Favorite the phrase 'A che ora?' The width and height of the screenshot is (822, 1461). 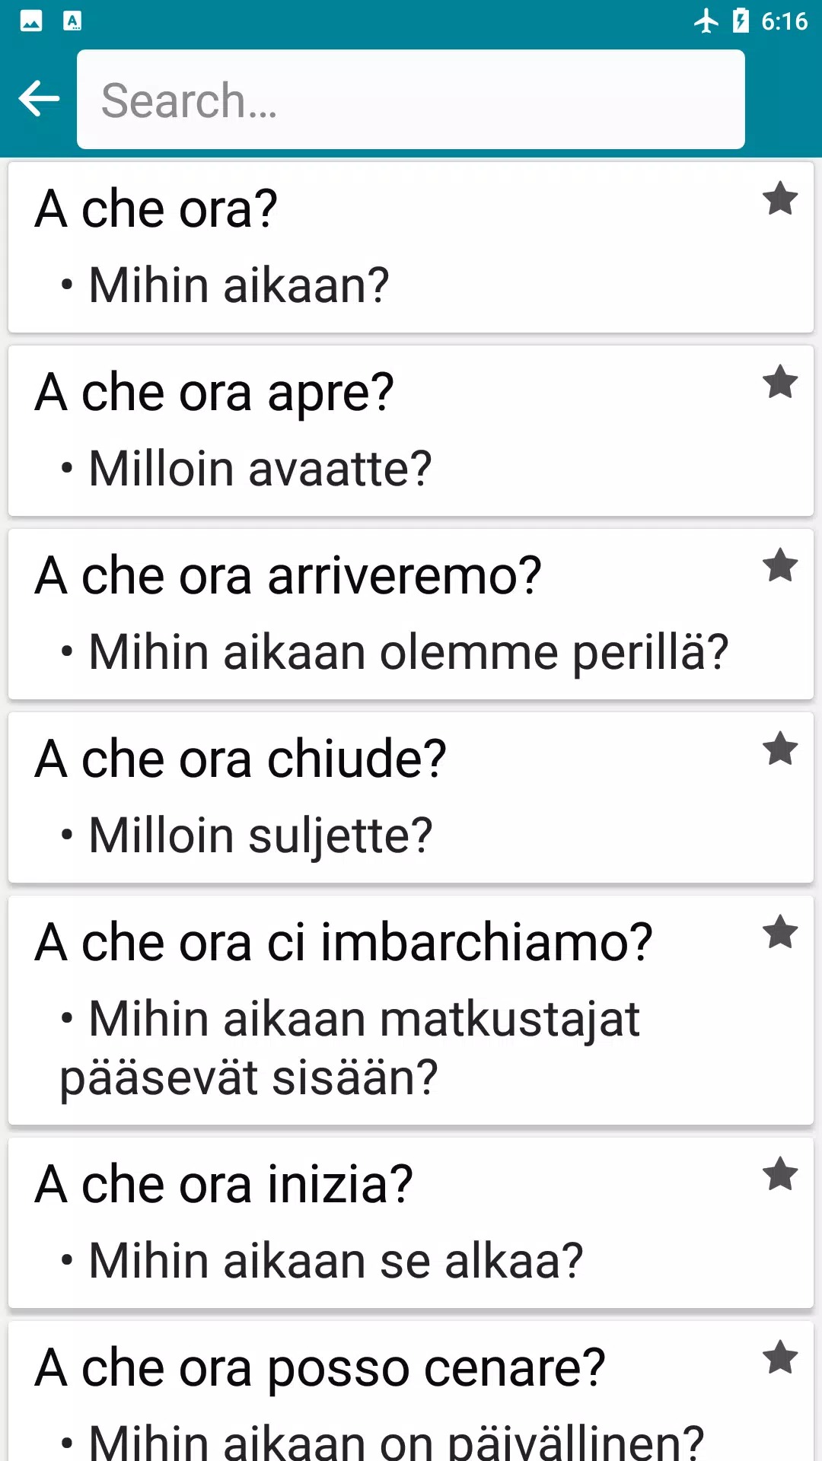(780, 199)
